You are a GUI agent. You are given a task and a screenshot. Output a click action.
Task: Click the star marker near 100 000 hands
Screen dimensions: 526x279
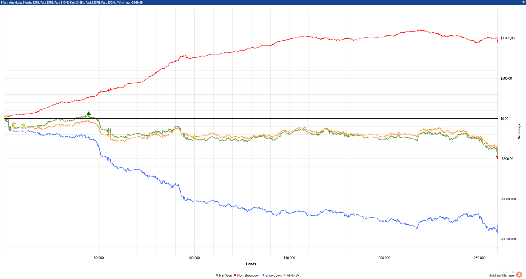pyautogui.click(x=195, y=137)
